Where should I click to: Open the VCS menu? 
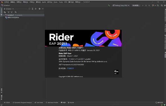(66, 2)
